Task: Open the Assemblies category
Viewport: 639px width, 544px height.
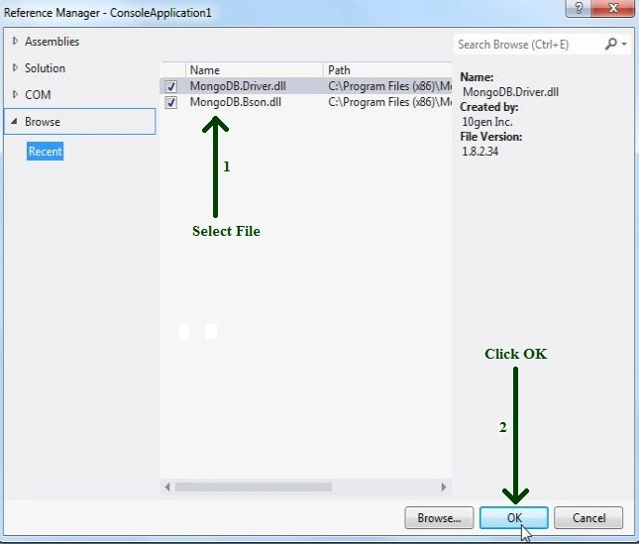Action: [53, 42]
